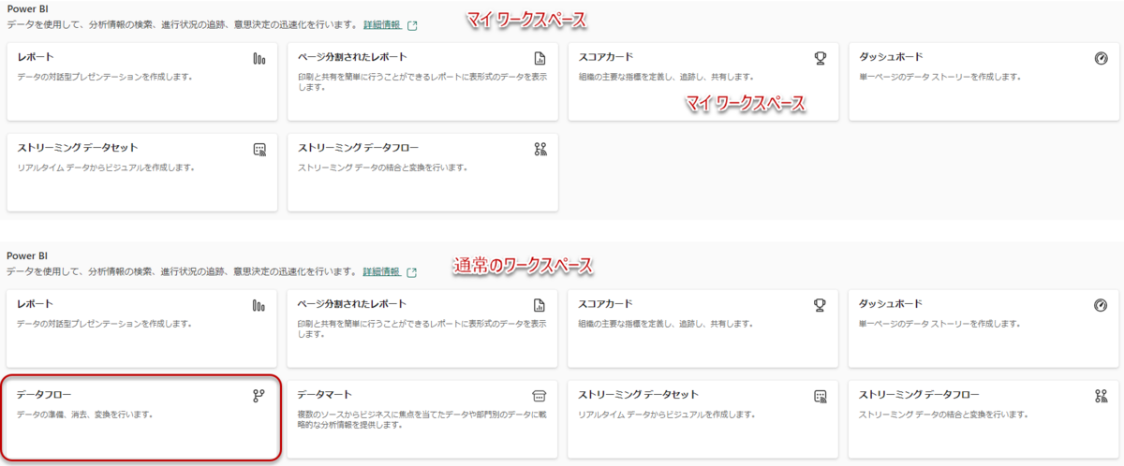The image size is (1124, 466).
Task: Choose the データフロー card title
Action: tap(44, 395)
